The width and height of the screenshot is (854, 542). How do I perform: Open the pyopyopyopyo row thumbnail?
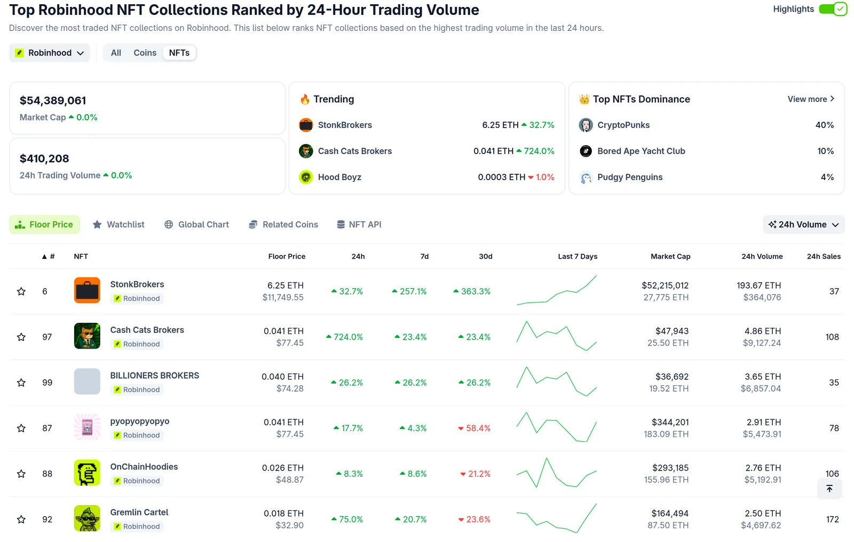tap(87, 427)
